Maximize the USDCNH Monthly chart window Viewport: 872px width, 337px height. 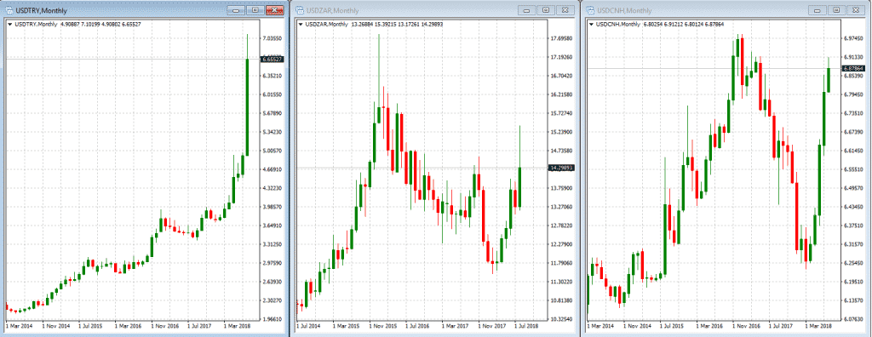(x=835, y=10)
